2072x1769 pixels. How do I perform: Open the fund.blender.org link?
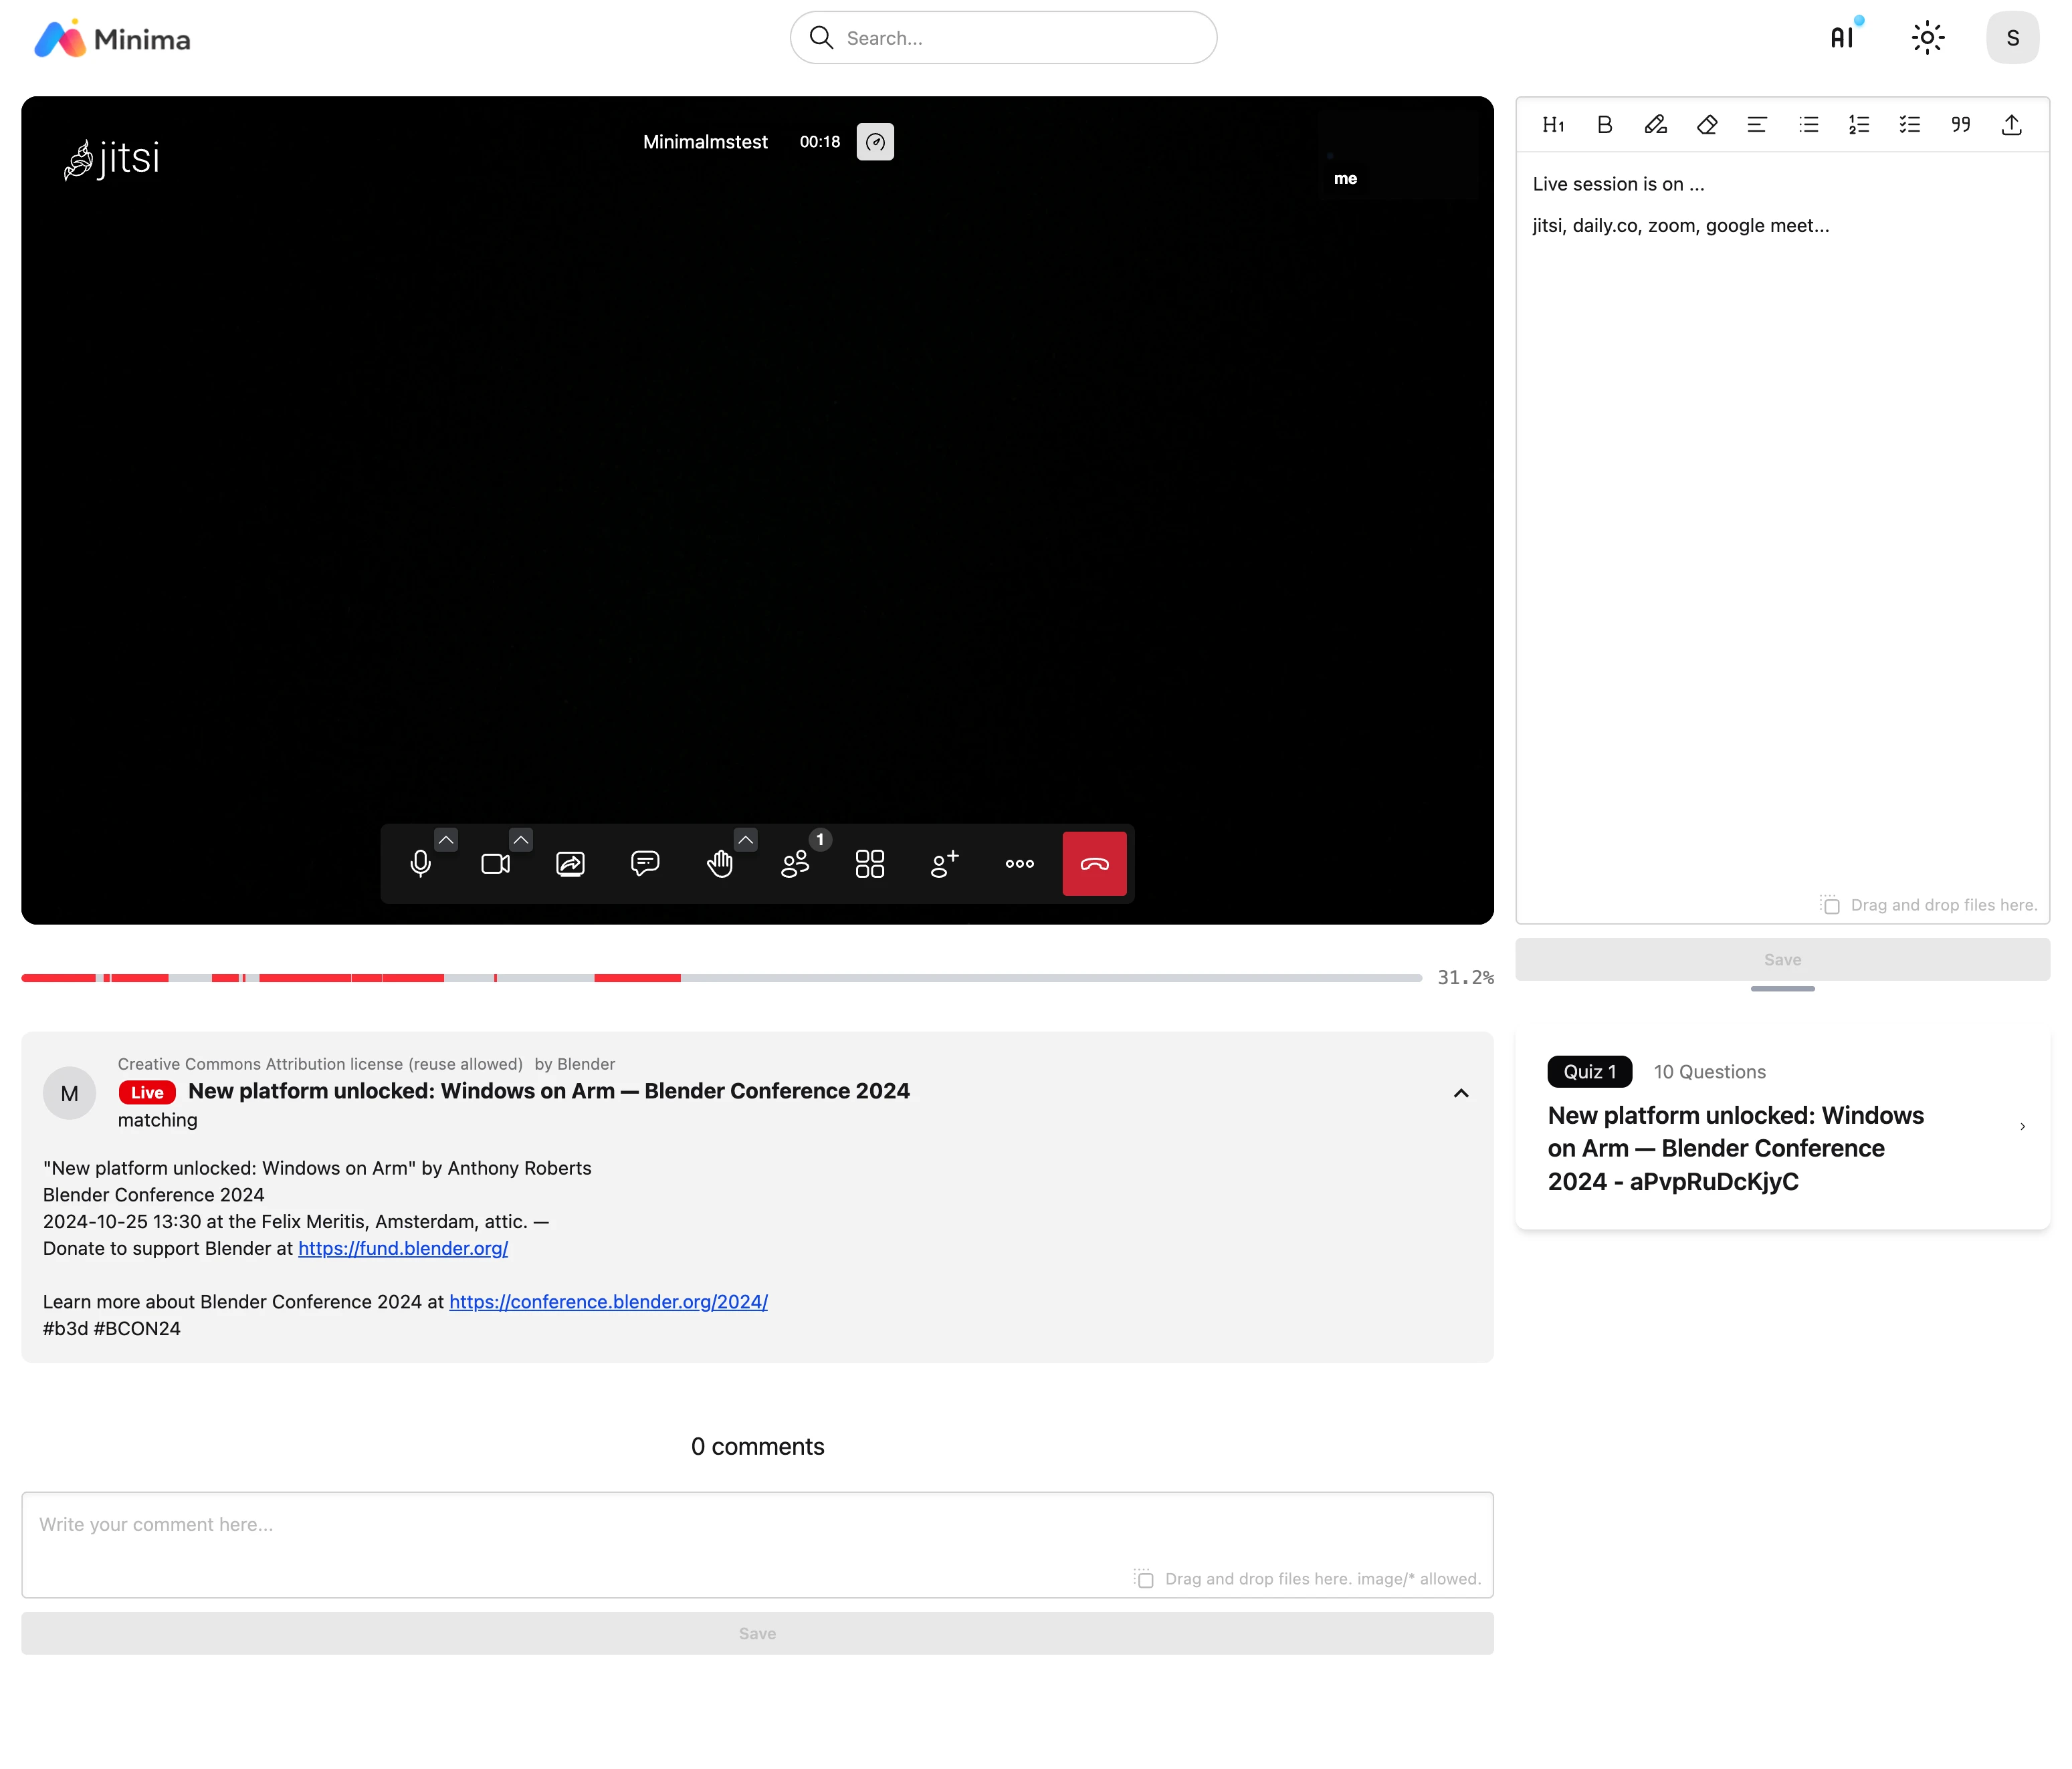403,1248
